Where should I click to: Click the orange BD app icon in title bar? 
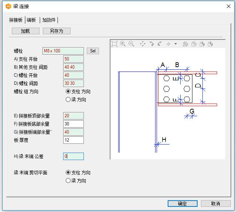(8, 6)
